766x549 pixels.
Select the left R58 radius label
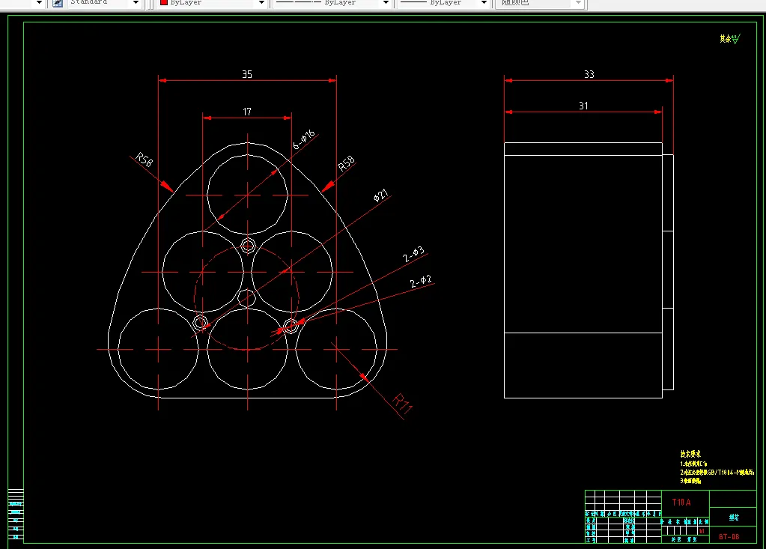coord(144,160)
